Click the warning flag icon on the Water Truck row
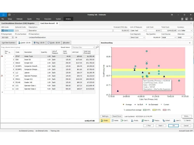Viewport: 194px width, 145px height. [x=2, y=56]
